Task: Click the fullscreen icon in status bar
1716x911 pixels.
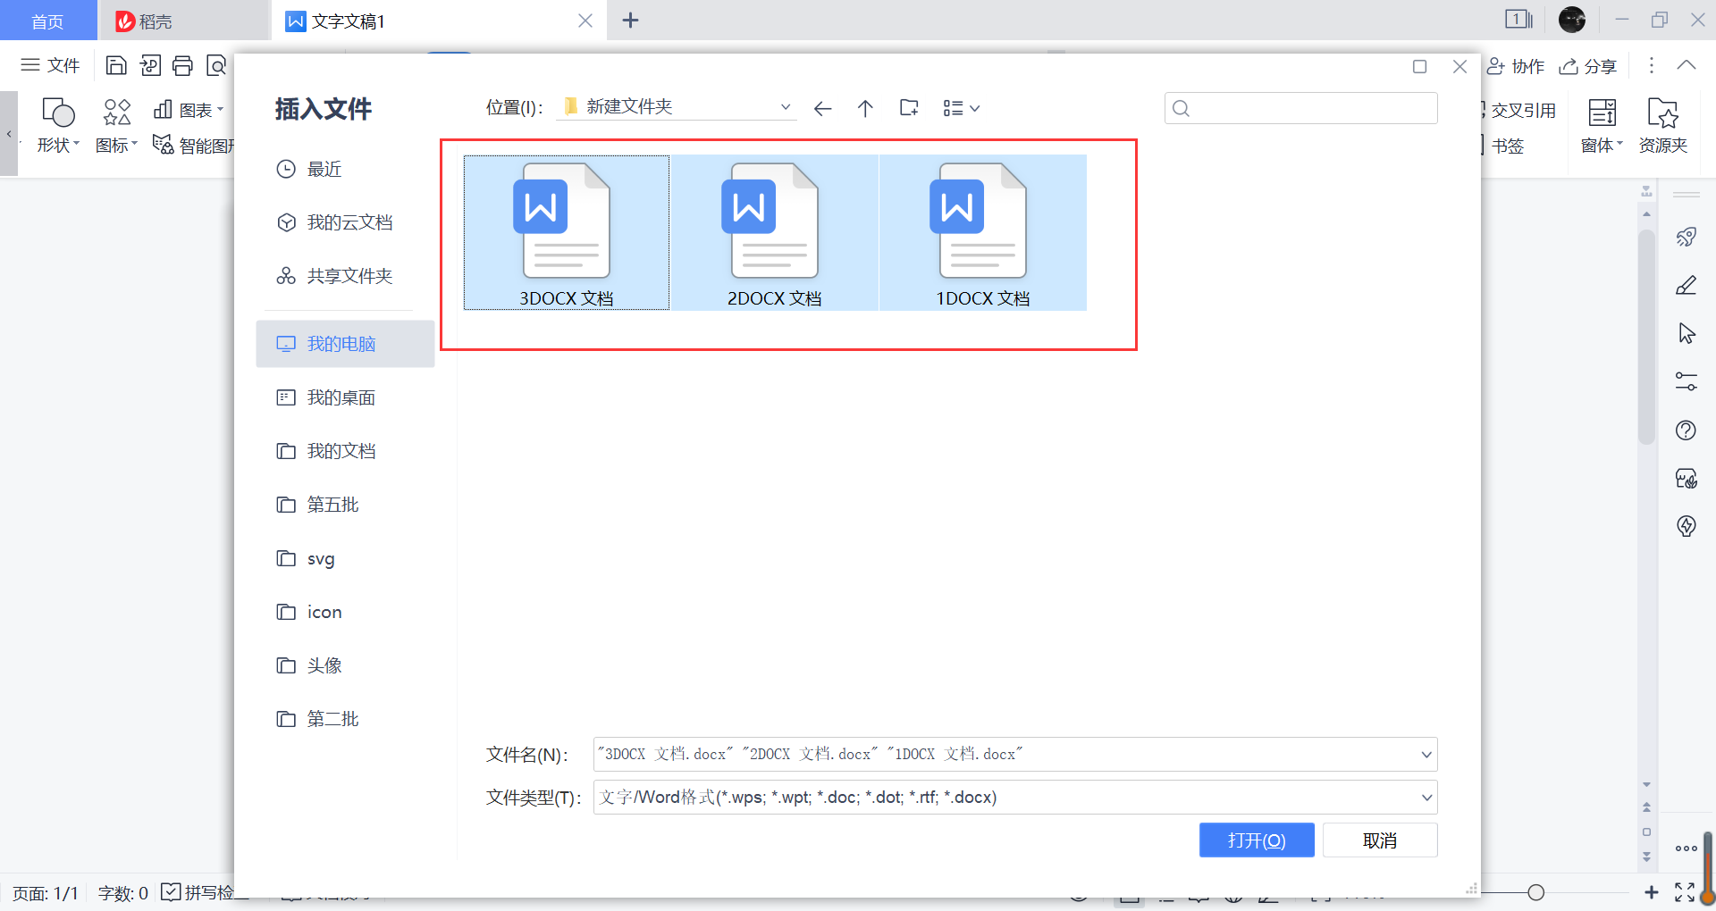Action: [x=1685, y=892]
